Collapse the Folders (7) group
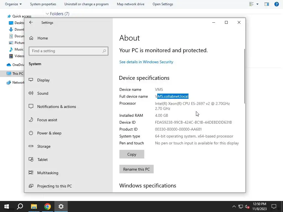This screenshot has height=212, width=283. point(47,14)
